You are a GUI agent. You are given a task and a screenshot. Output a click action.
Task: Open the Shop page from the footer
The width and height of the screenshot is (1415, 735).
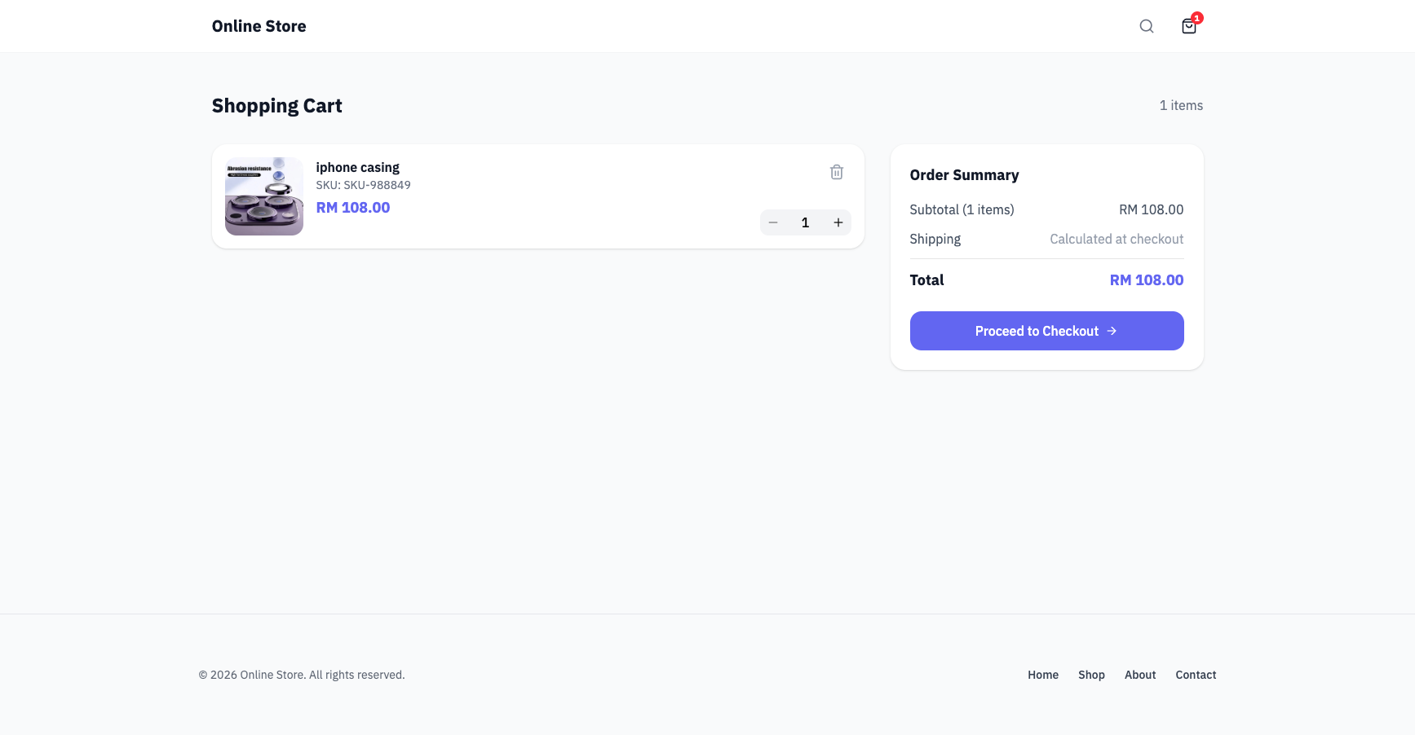point(1091,675)
